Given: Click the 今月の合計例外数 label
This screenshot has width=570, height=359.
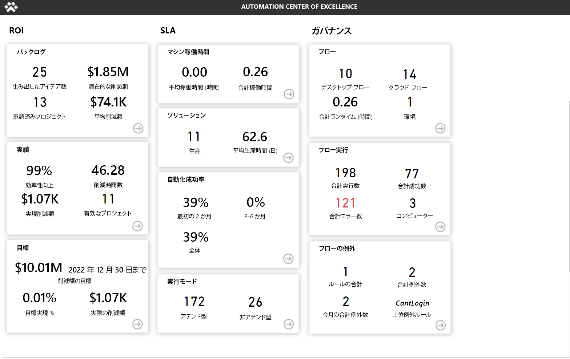Looking at the screenshot, I should (x=345, y=315).
